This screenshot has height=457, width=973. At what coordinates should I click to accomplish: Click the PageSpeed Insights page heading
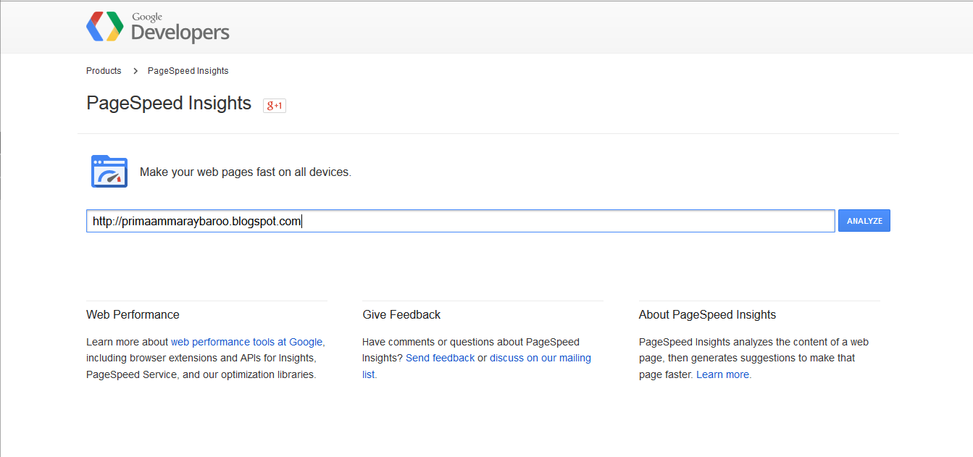(169, 104)
